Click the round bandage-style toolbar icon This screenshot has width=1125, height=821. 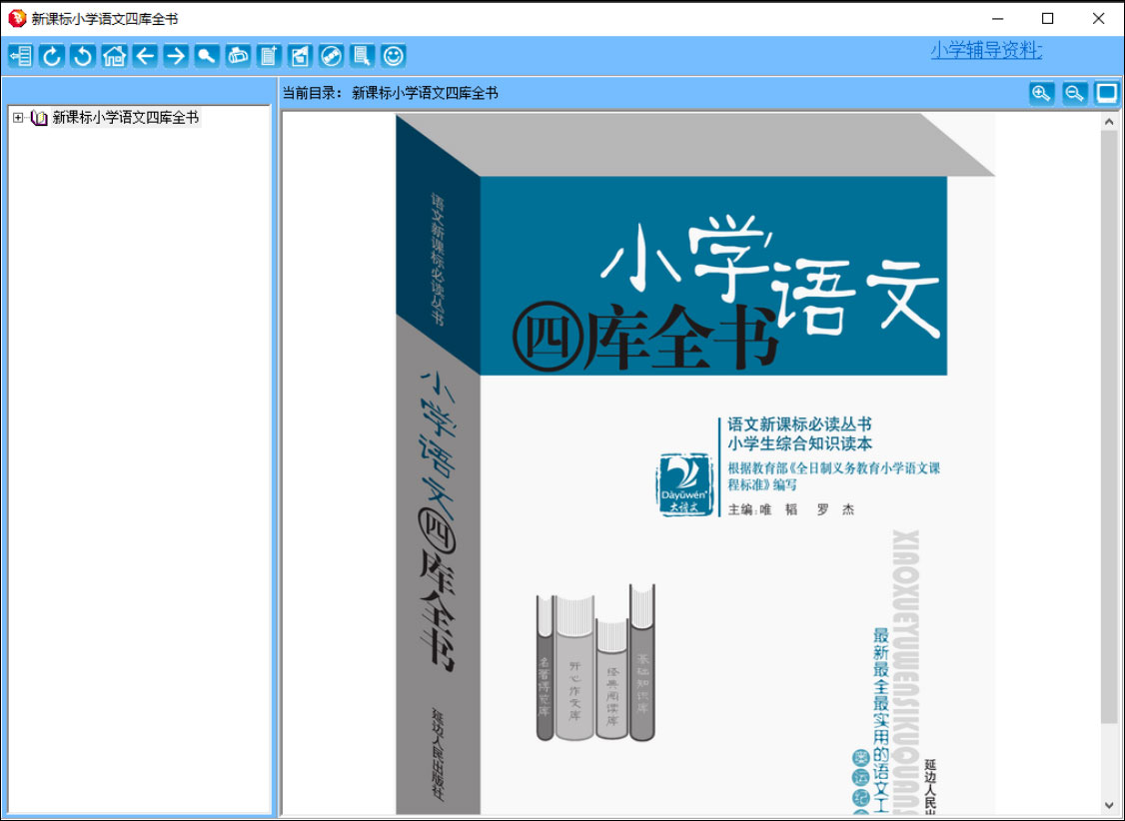click(x=331, y=56)
